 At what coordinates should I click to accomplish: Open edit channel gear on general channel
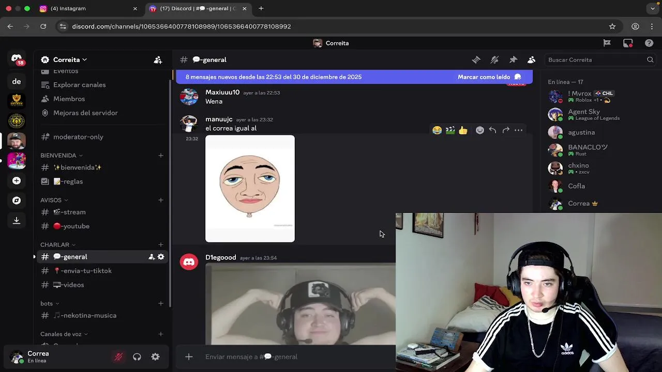point(161,257)
